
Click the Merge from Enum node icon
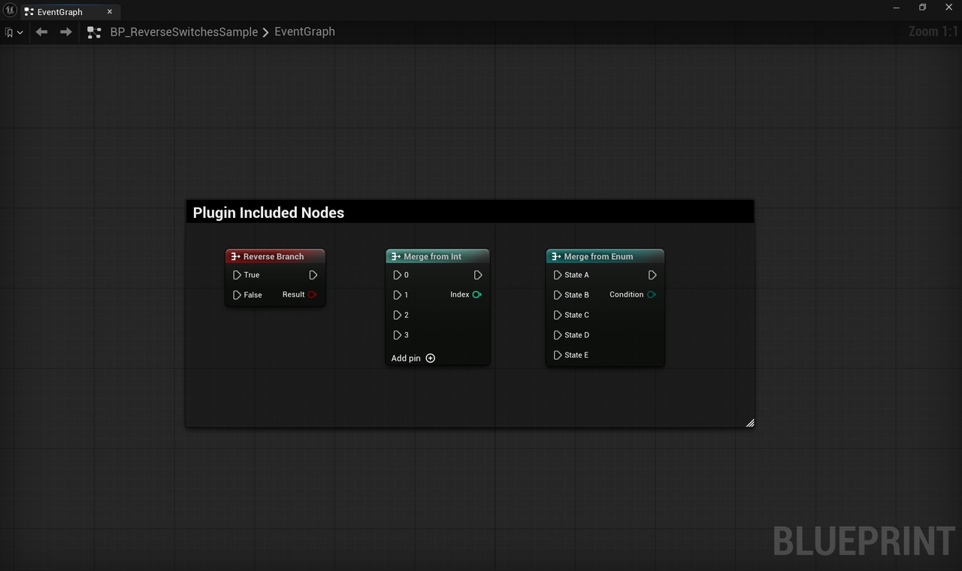coord(556,256)
